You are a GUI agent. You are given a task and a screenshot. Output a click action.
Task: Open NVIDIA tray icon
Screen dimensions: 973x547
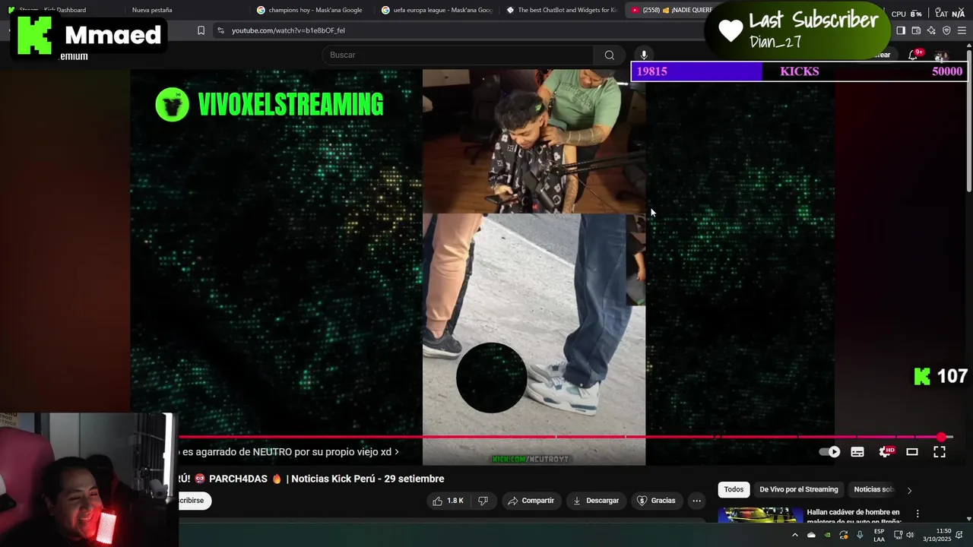click(827, 536)
